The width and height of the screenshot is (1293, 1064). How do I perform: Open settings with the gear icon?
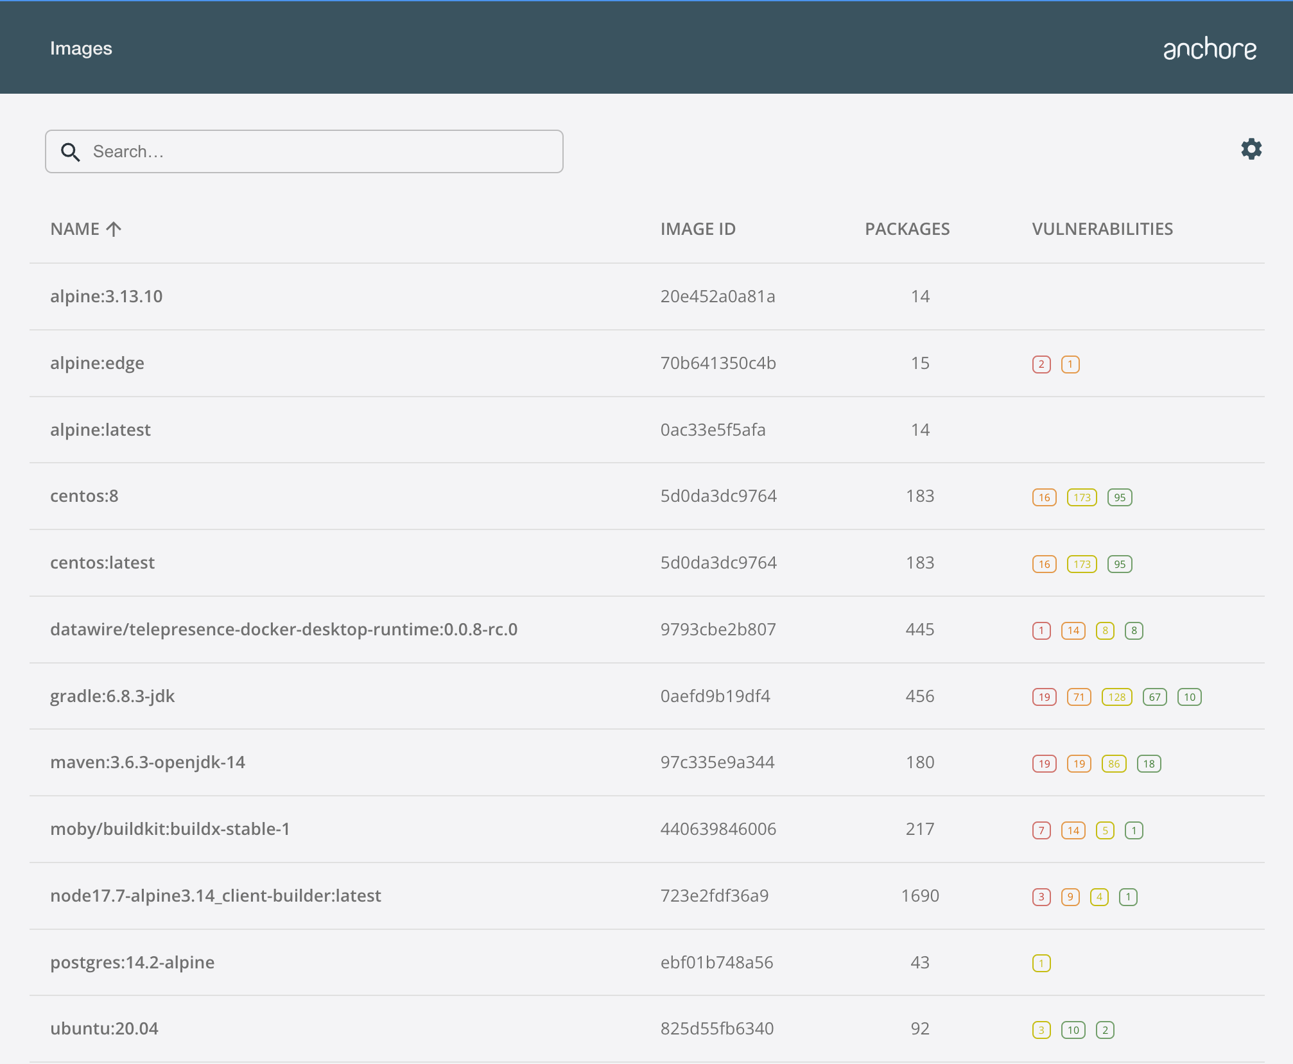pos(1251,150)
